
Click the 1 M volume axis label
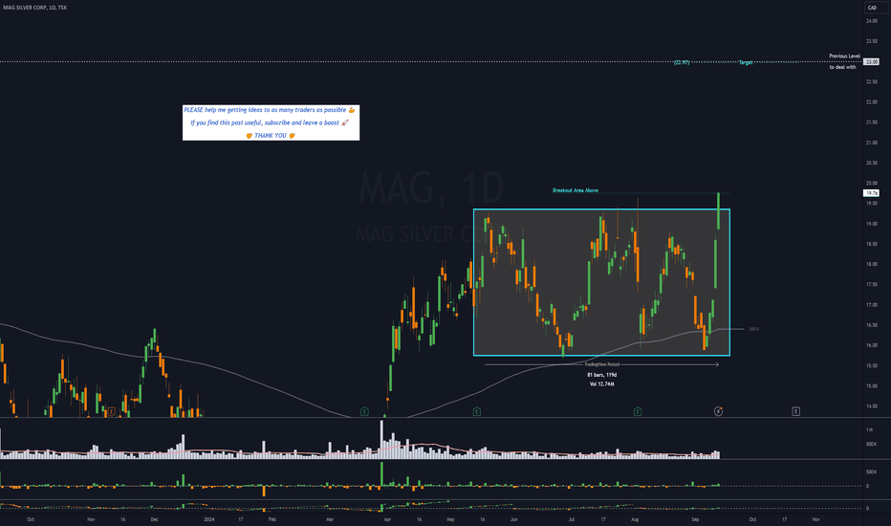tap(869, 430)
